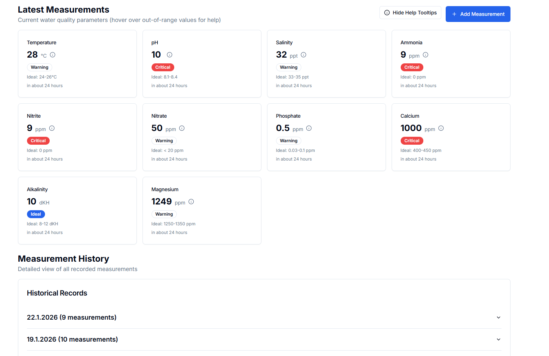Image resolution: width=549 pixels, height=356 pixels.
Task: Open the 19.1.2026 (10 measurements) row
Action: (72, 339)
